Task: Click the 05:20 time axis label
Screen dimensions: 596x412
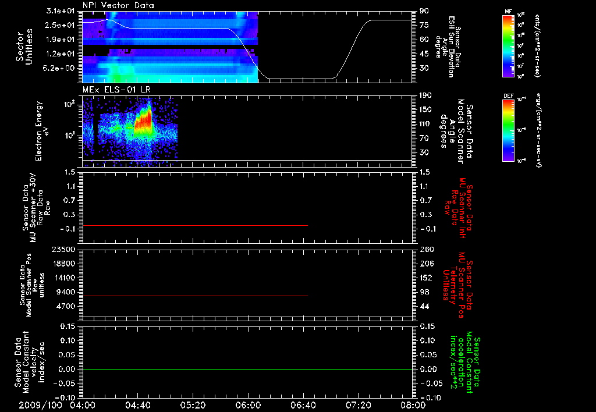Action: (x=193, y=405)
